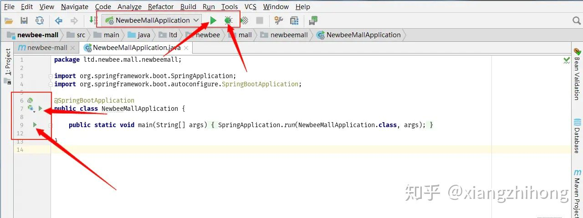583x218 pixels.
Task: Open the Build menu
Action: (188, 7)
